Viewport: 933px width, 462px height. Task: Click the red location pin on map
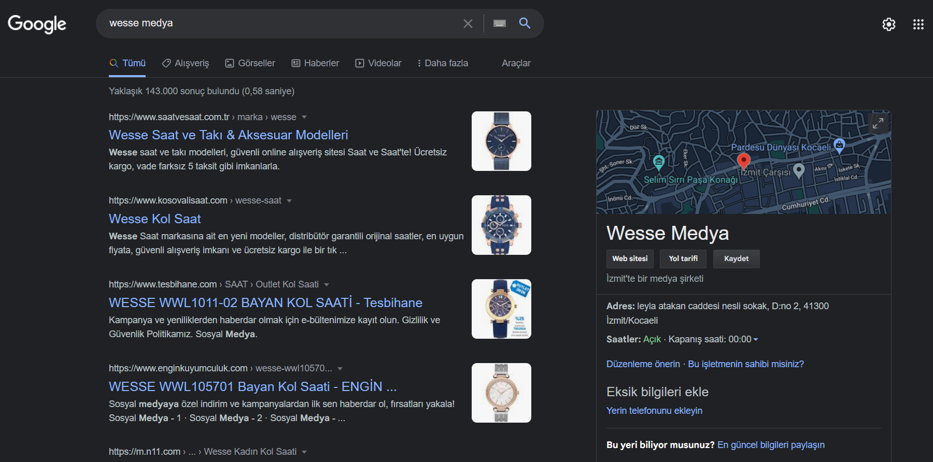tap(744, 161)
